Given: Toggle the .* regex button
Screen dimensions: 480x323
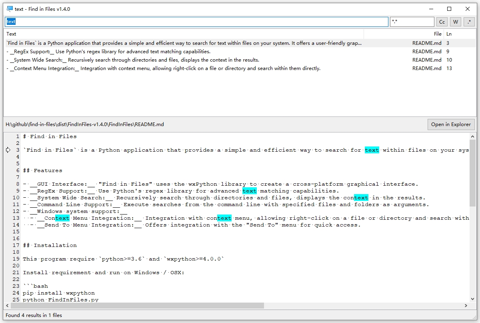Looking at the screenshot, I should tap(469, 22).
